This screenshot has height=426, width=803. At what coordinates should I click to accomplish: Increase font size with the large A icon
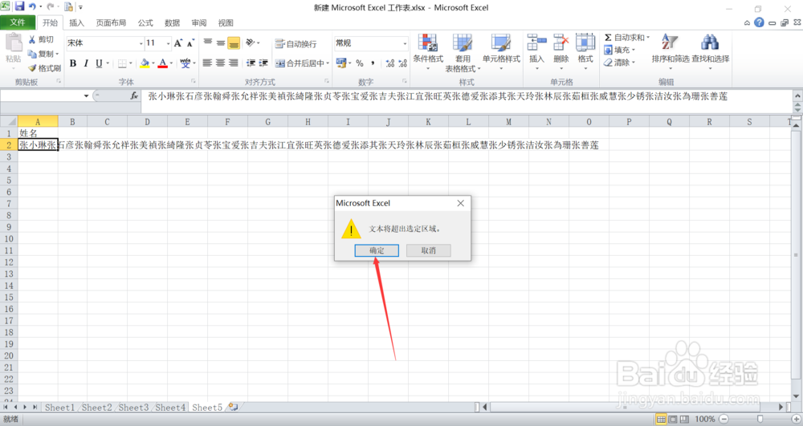pos(177,43)
